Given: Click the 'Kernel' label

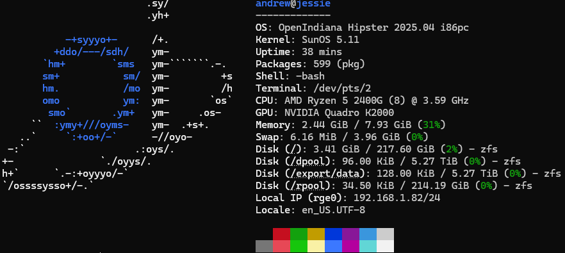Looking at the screenshot, I should point(273,40).
